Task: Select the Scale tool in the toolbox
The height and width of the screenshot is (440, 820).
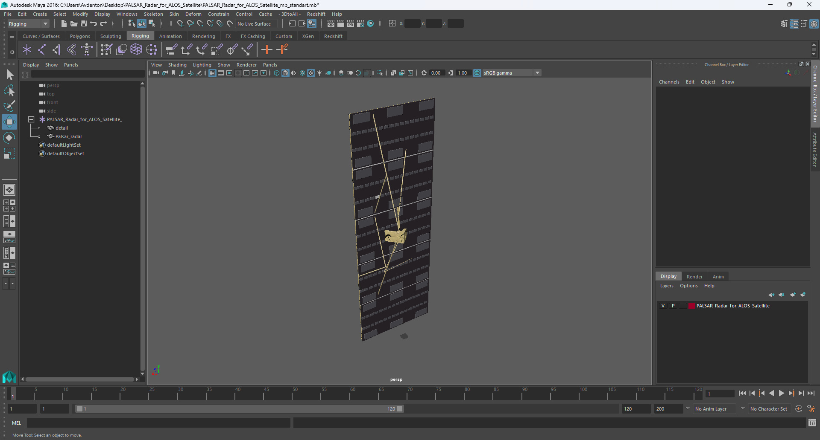Action: (9, 153)
